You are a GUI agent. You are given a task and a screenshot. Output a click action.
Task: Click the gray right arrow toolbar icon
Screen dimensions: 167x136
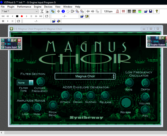[93, 11]
